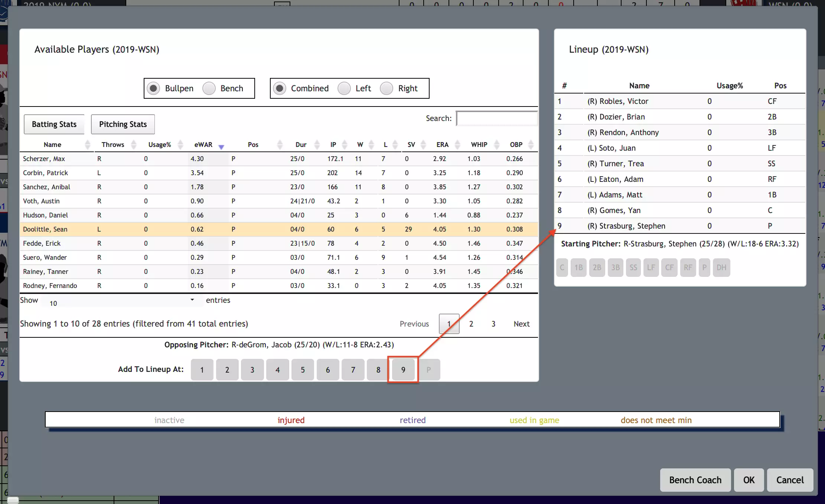Switch to Pitching Stats tab
The height and width of the screenshot is (504, 825).
point(123,124)
